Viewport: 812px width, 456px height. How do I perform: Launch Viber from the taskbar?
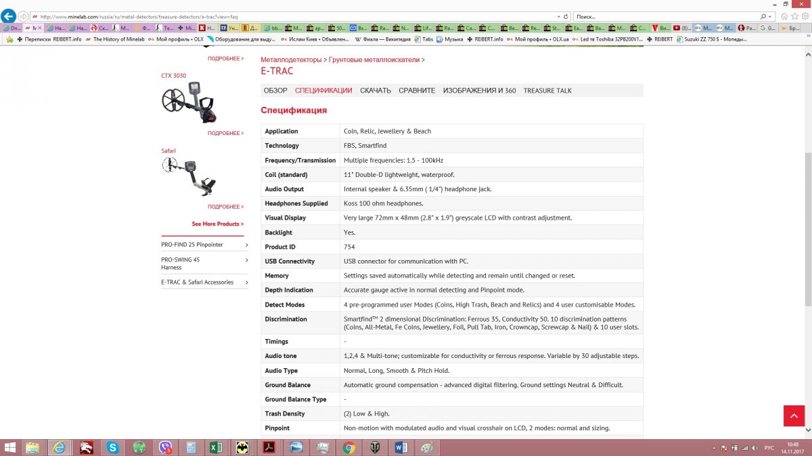165,447
